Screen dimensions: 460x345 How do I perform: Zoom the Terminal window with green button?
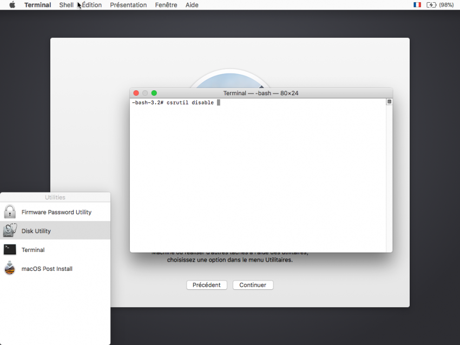pos(154,93)
